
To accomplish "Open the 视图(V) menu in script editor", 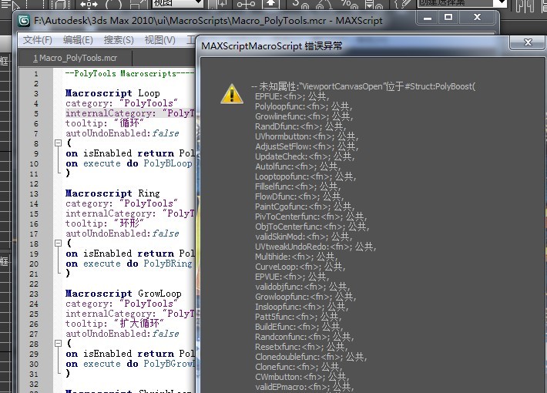I will pos(159,40).
